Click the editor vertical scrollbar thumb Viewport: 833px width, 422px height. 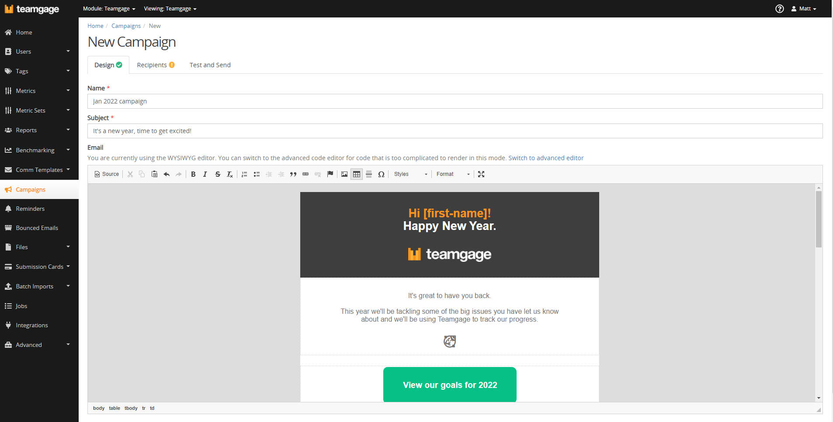click(x=819, y=219)
